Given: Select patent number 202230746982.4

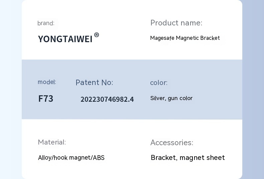Looking at the screenshot, I should (x=107, y=99).
